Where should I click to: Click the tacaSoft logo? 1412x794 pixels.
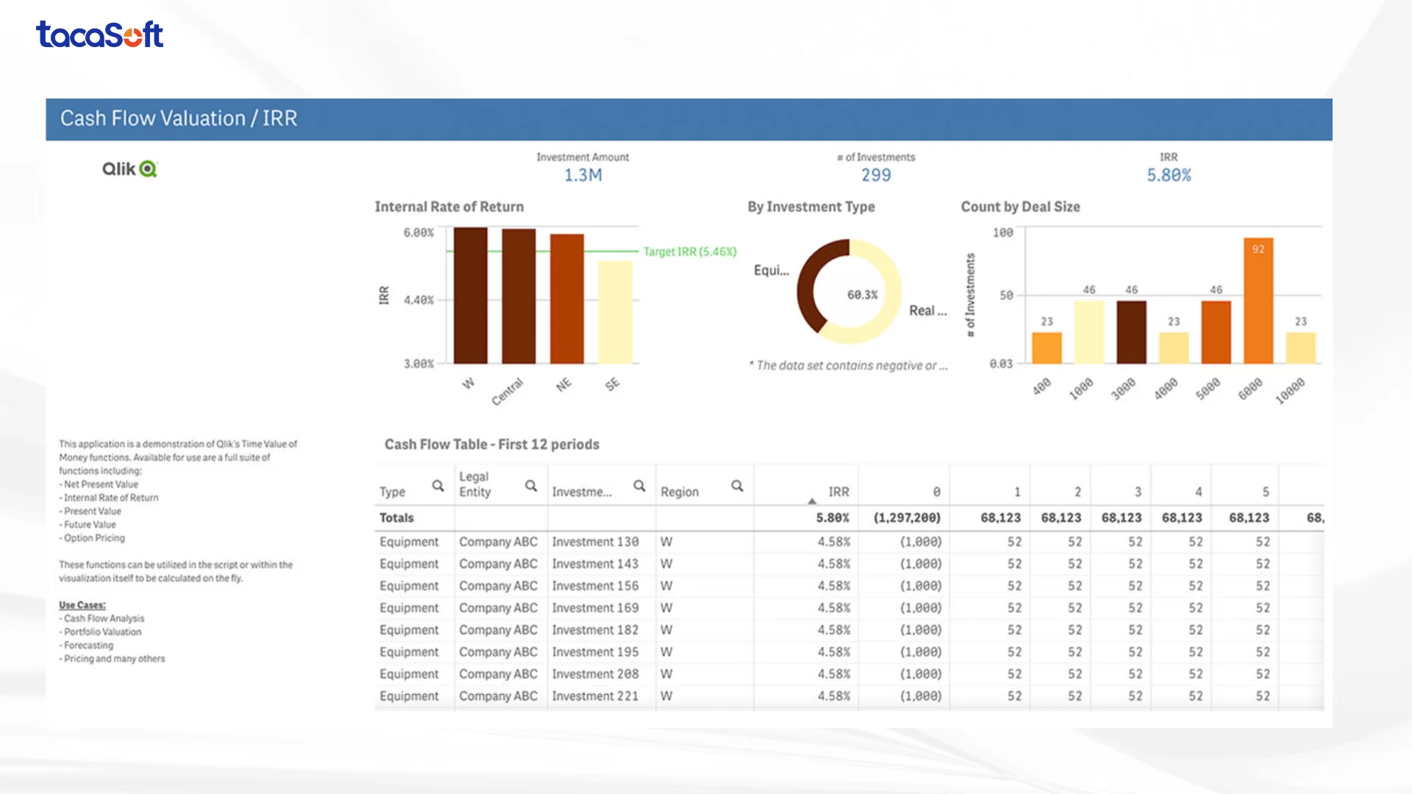[x=100, y=35]
